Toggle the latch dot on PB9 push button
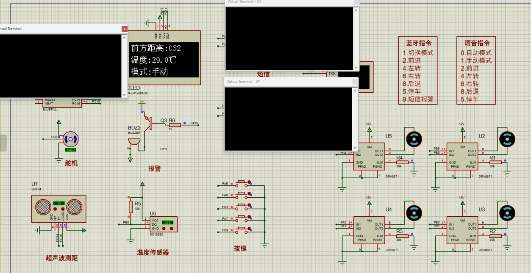 (x=250, y=231)
